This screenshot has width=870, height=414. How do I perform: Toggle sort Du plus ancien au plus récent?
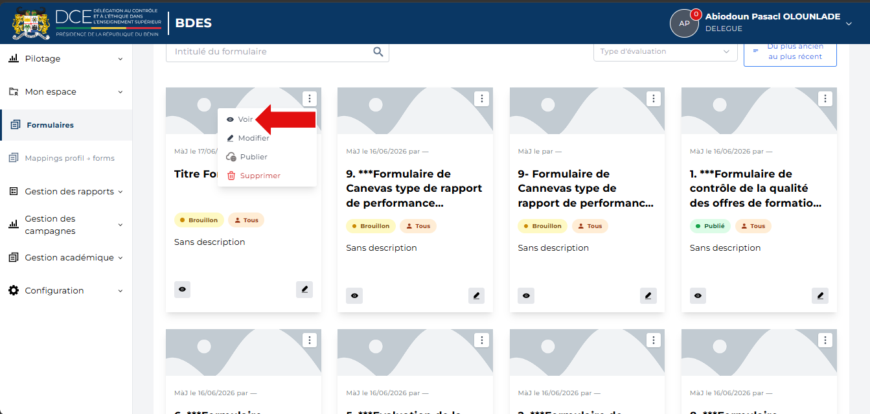[790, 52]
